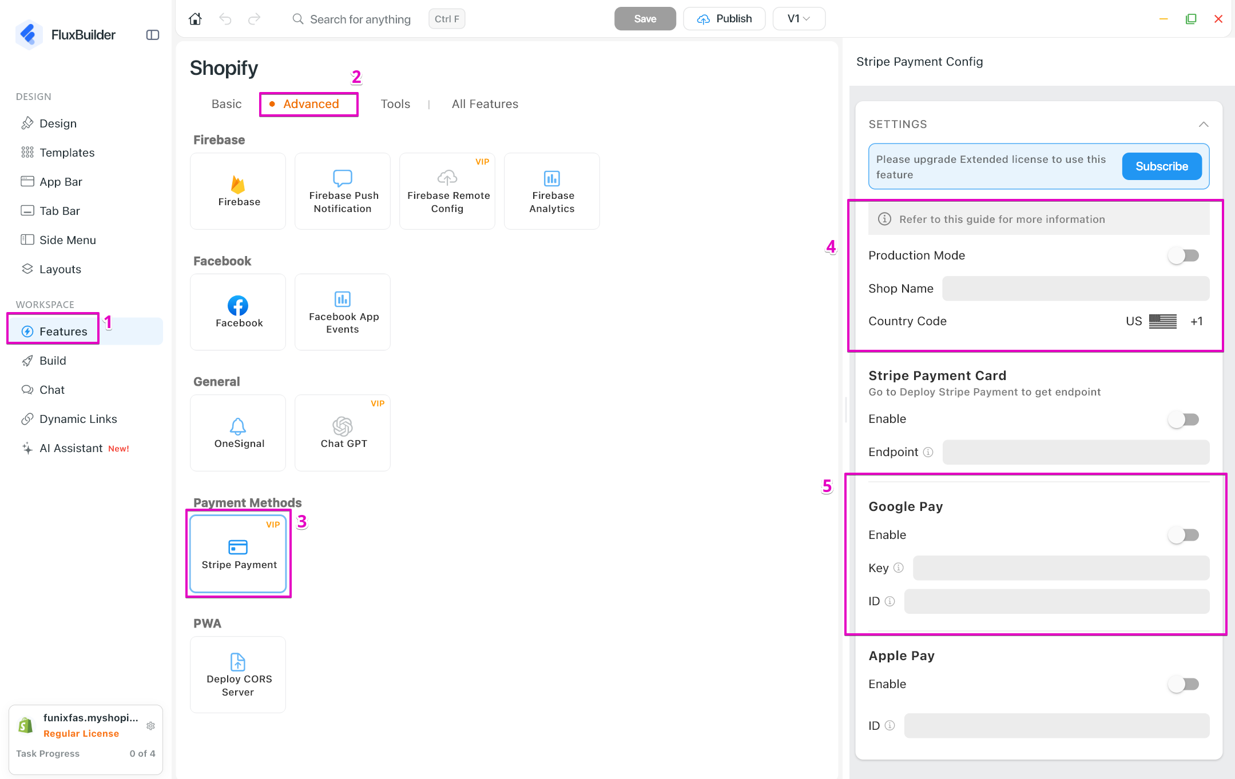1235x779 pixels.
Task: Click the Google Pay Key field
Action: (x=1061, y=568)
